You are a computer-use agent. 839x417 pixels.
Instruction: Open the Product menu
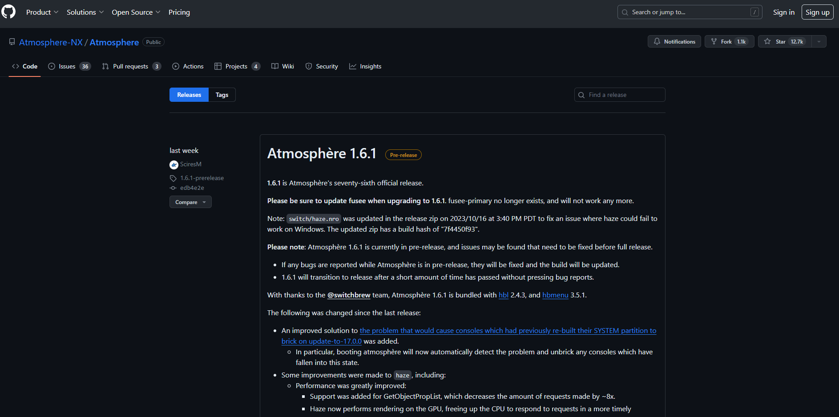[42, 12]
